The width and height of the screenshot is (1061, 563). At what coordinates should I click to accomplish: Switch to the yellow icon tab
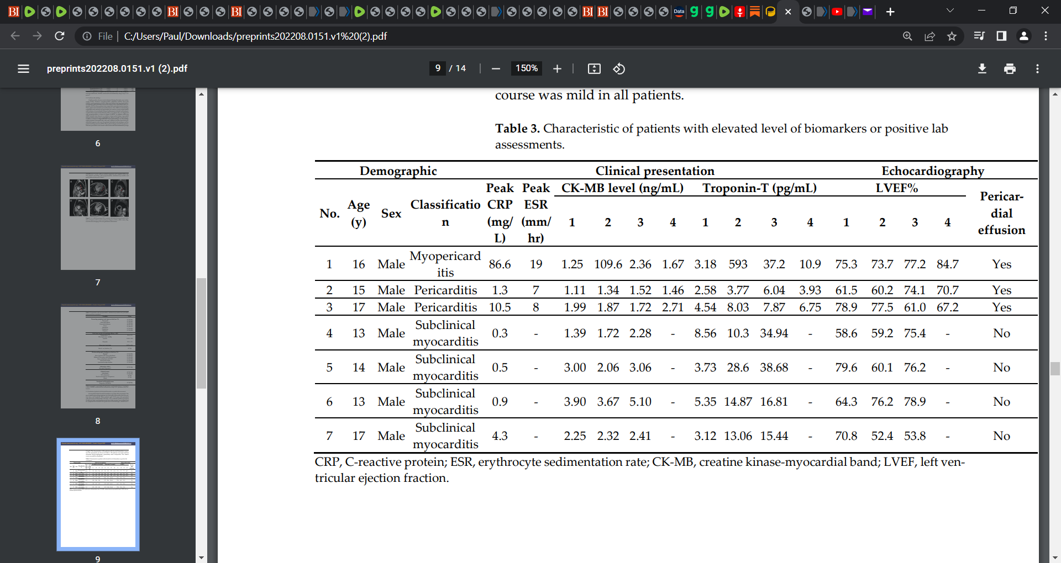[770, 12]
